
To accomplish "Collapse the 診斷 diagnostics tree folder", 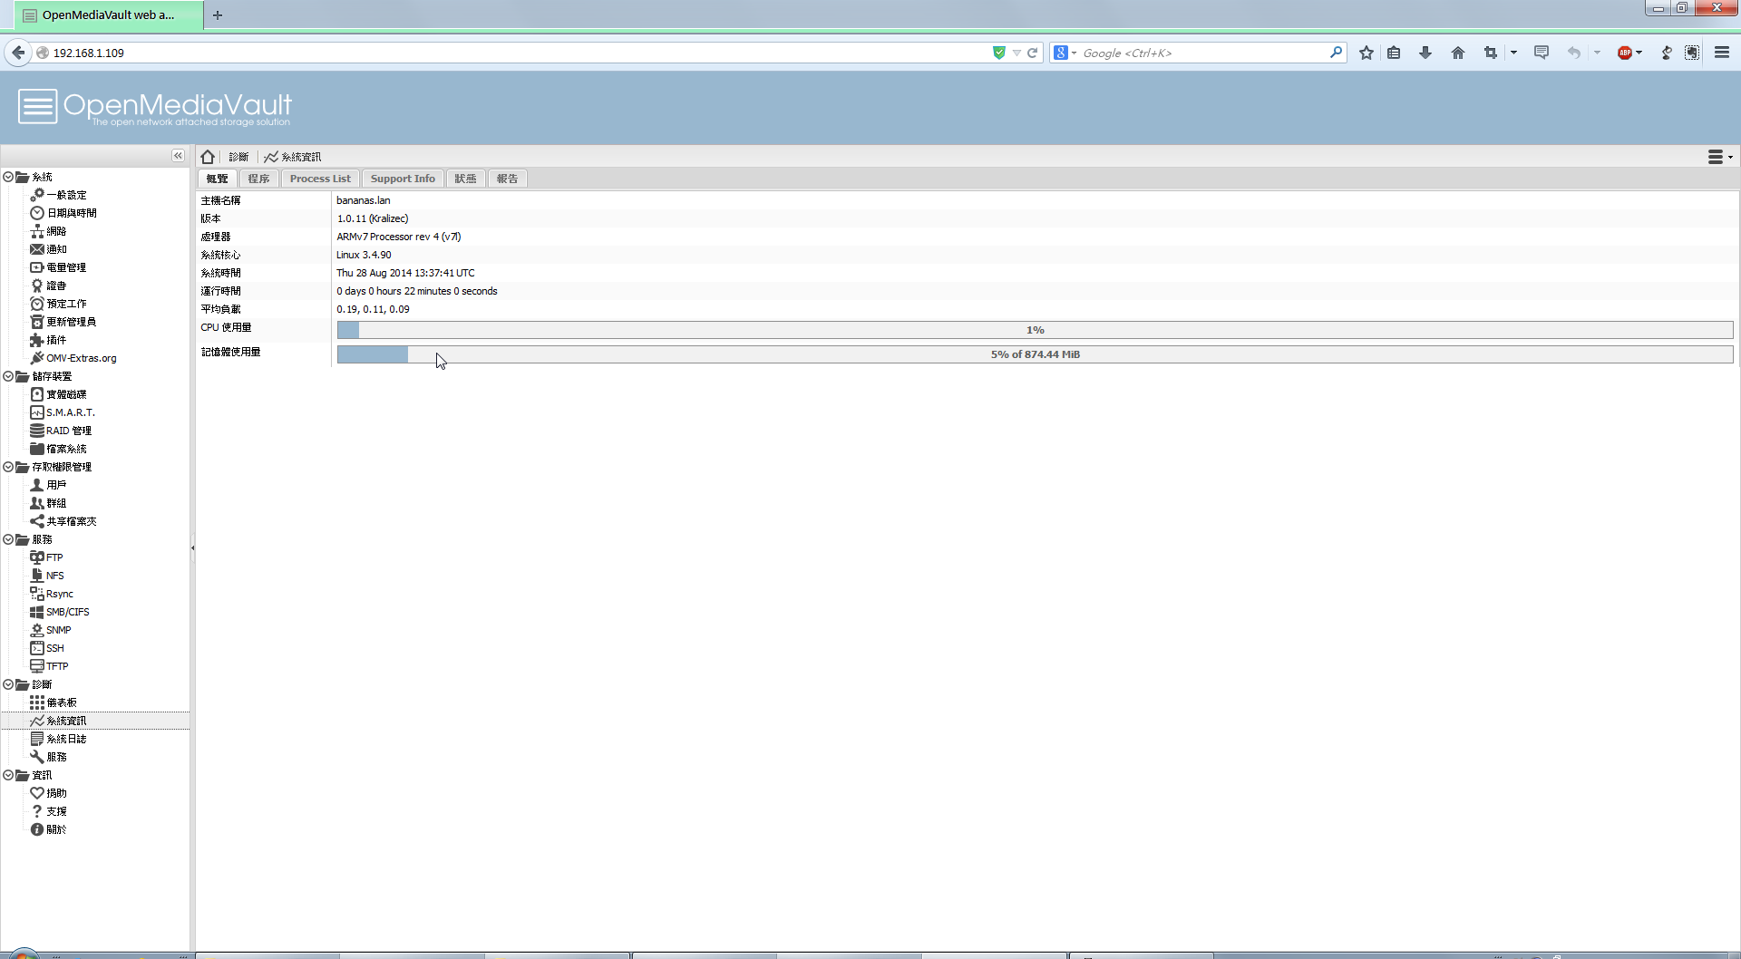I will pyautogui.click(x=8, y=684).
